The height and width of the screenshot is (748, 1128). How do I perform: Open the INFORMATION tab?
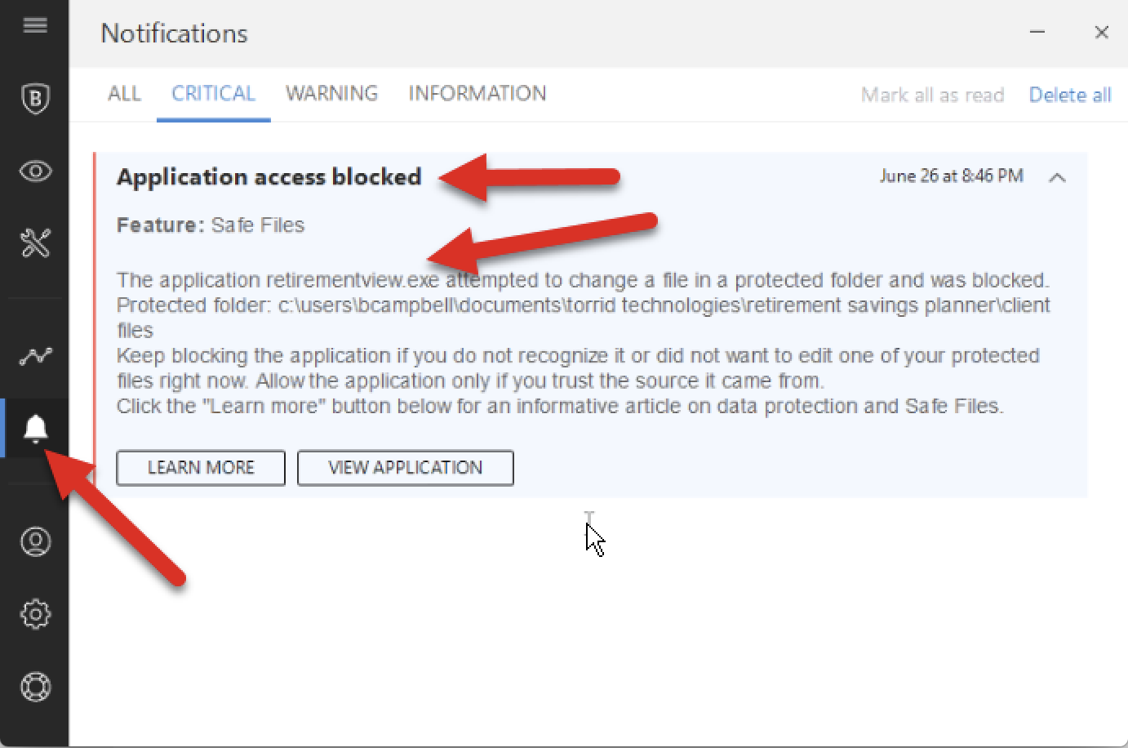tap(477, 93)
